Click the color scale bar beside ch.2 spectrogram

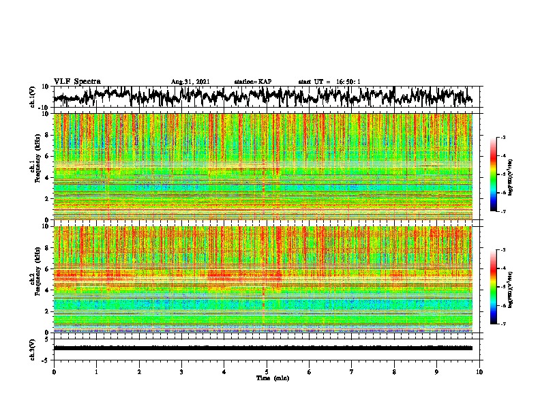click(494, 287)
